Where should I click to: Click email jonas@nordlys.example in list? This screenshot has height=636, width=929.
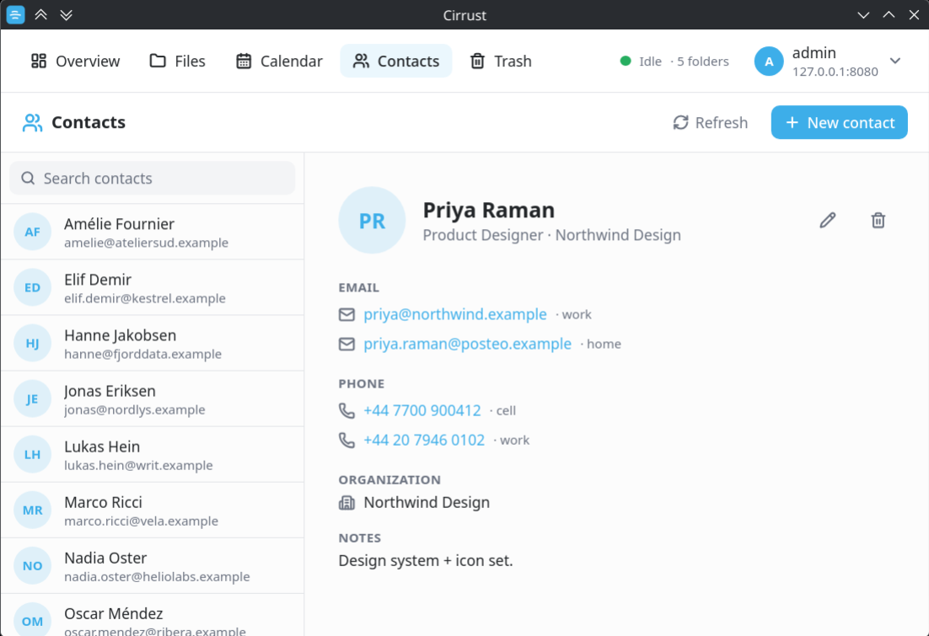coord(135,409)
